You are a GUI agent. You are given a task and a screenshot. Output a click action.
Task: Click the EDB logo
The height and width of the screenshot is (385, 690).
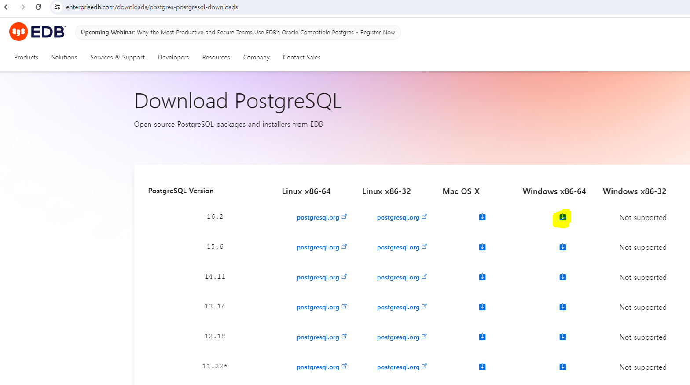pyautogui.click(x=37, y=32)
